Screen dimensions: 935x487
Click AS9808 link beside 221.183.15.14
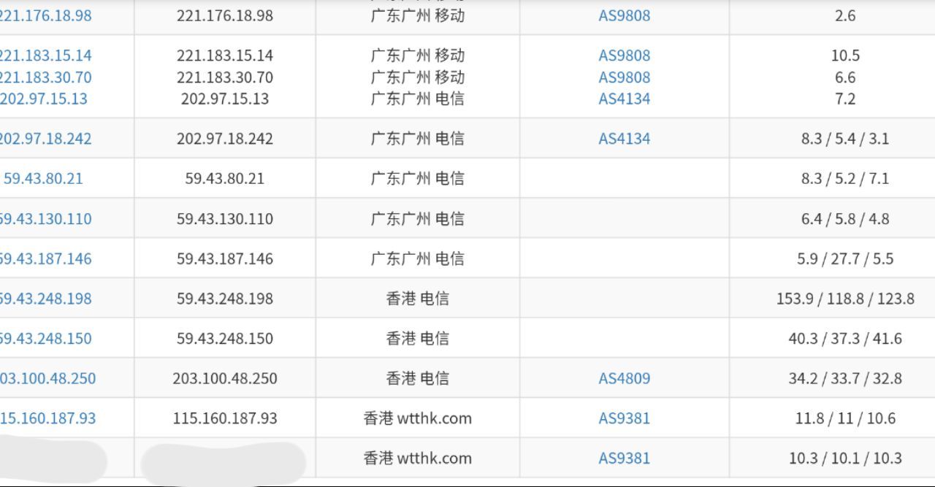click(x=624, y=55)
